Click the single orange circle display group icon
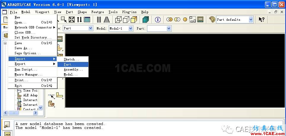The width and height of the screenshot is (286, 136). click(x=185, y=20)
